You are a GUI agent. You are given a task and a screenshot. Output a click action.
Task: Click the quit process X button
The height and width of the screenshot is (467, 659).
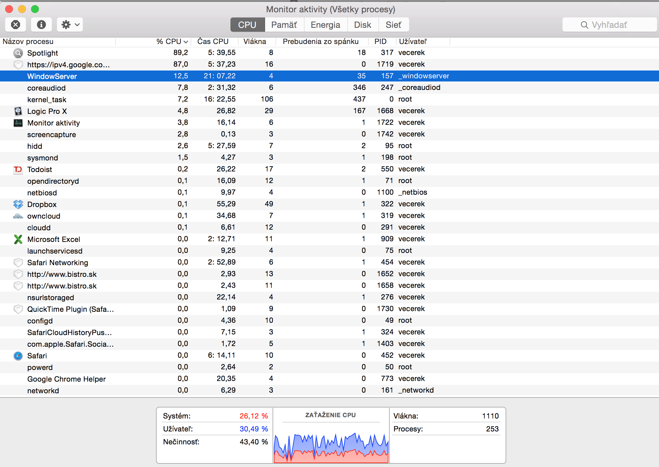(16, 25)
